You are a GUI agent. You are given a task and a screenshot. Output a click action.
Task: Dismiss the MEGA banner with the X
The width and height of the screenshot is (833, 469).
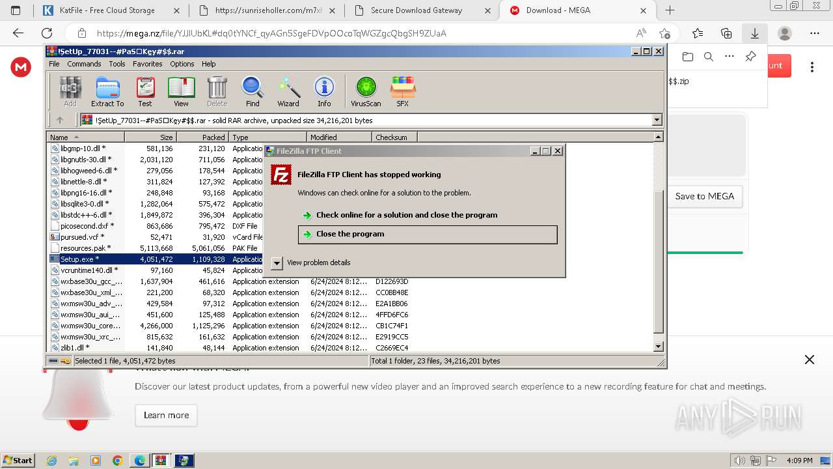pos(810,360)
